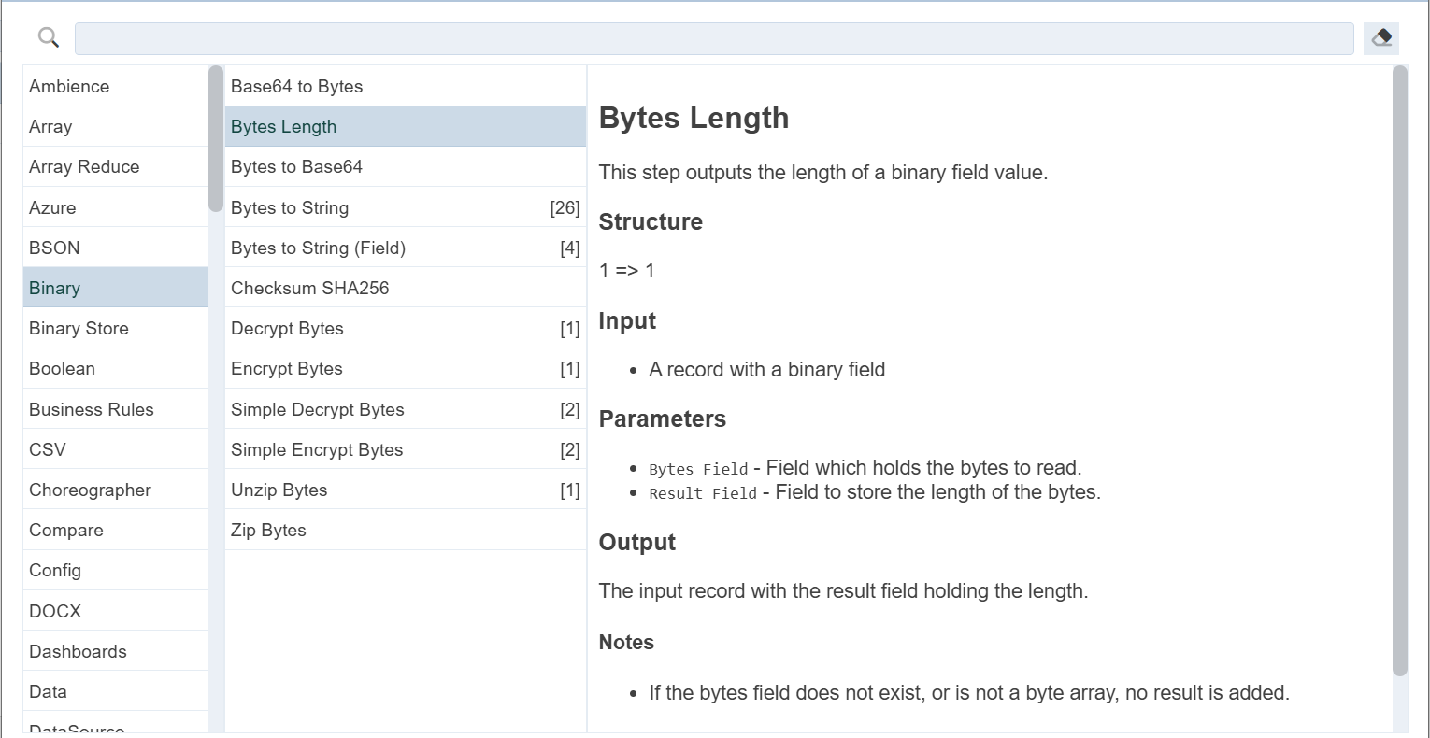This screenshot has width=1430, height=738.
Task: Open the Unzip Bytes step
Action: [279, 490]
